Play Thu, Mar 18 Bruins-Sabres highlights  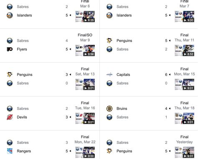point(185,118)
